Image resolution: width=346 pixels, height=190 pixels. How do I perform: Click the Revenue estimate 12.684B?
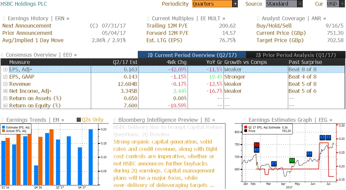(127, 84)
